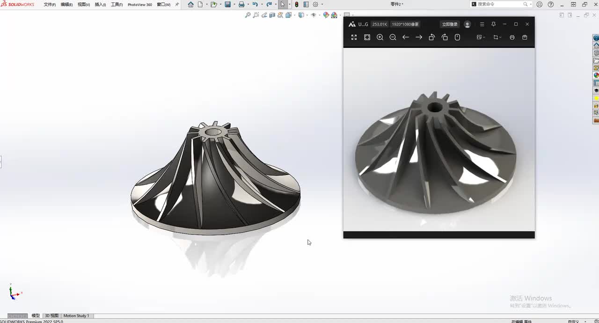Viewport: 599px width, 323px height.
Task: Switch to the 模型 tab
Action: point(36,316)
